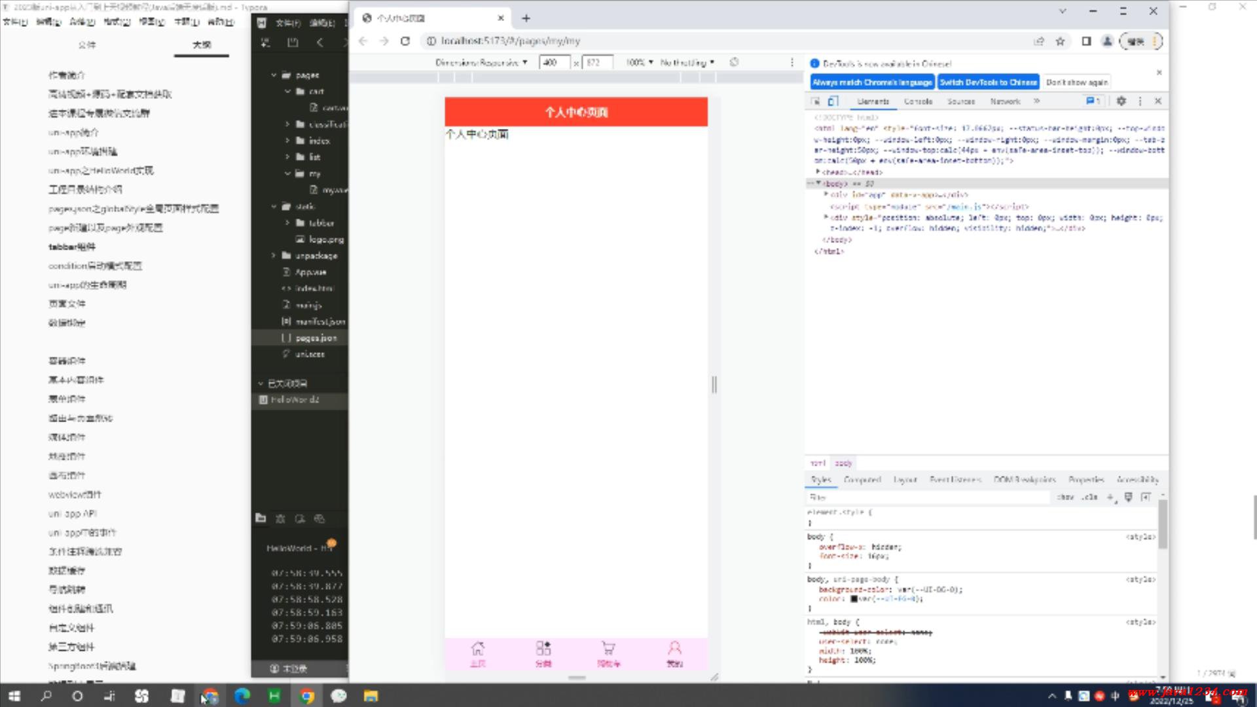Select pages.json in the file tree
Screen dimensions: 1257x707
tap(316, 338)
